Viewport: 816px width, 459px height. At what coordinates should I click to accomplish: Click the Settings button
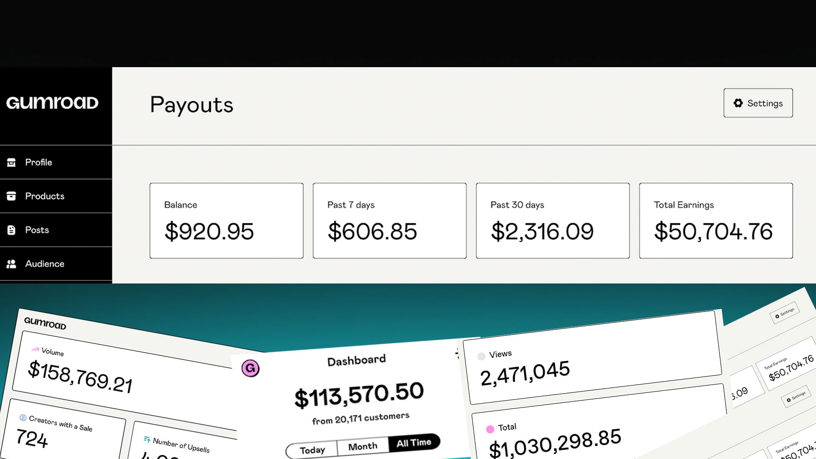758,103
